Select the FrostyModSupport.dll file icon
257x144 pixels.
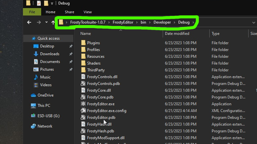[83, 138]
